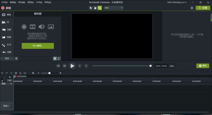Click the pointer edit tool icon
The image size is (212, 115).
[91, 8]
